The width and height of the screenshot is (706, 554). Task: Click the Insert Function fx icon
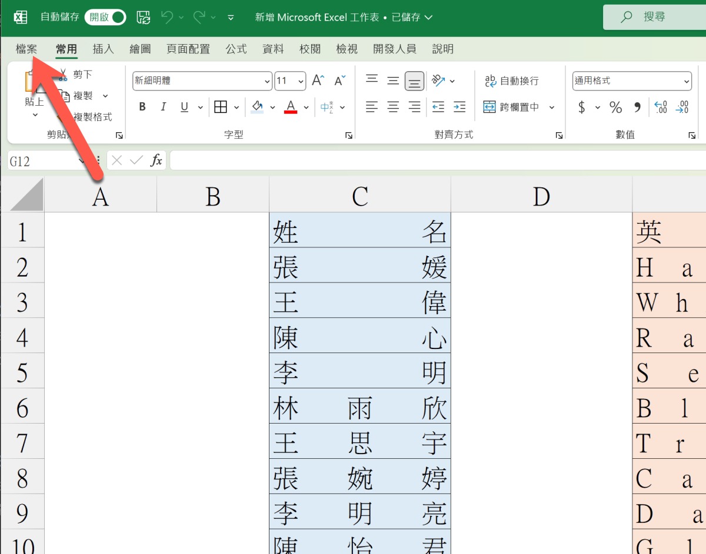[x=156, y=160]
